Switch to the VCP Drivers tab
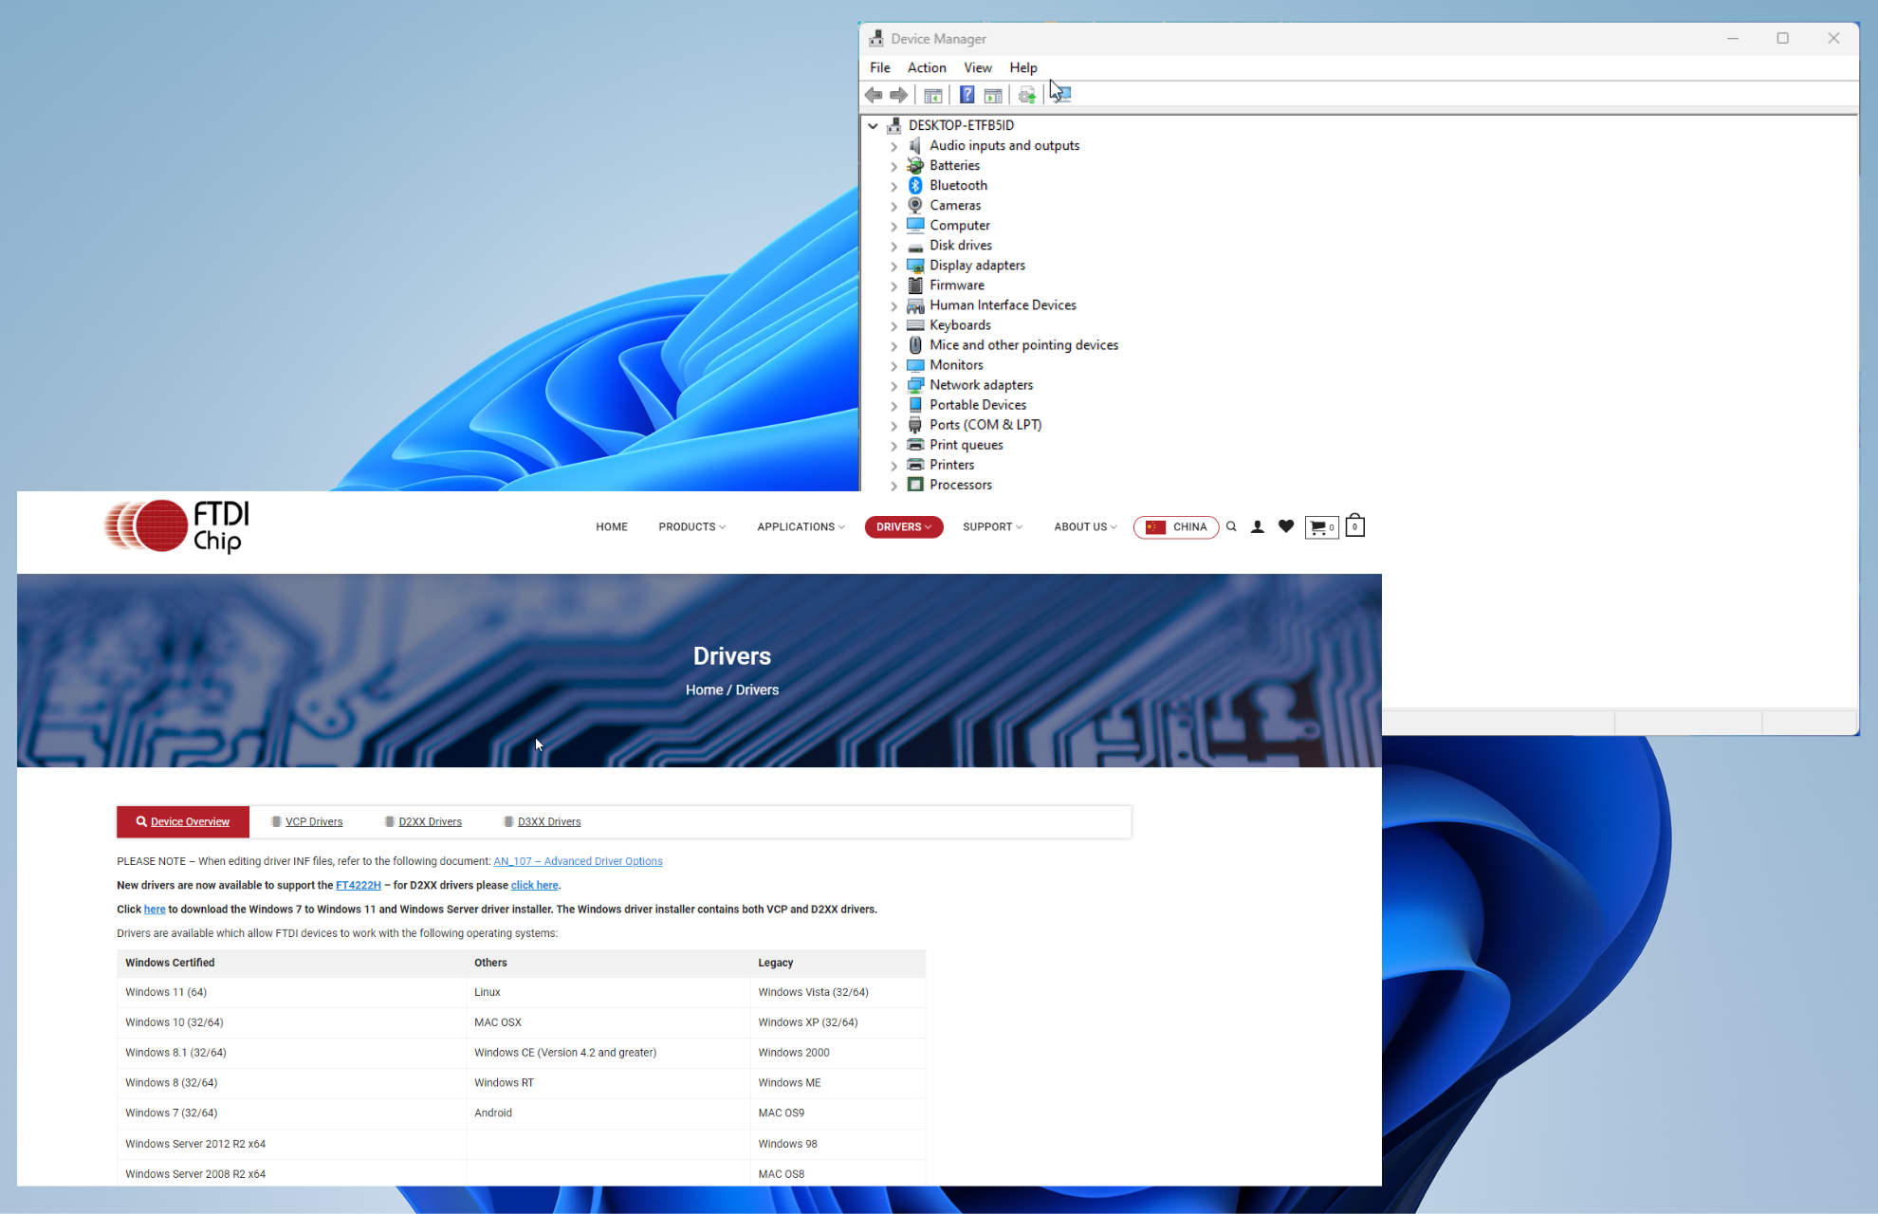1878x1214 pixels. pyautogui.click(x=313, y=821)
